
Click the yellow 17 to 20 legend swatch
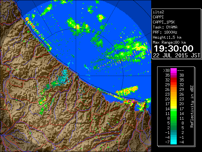[x=174, y=104]
